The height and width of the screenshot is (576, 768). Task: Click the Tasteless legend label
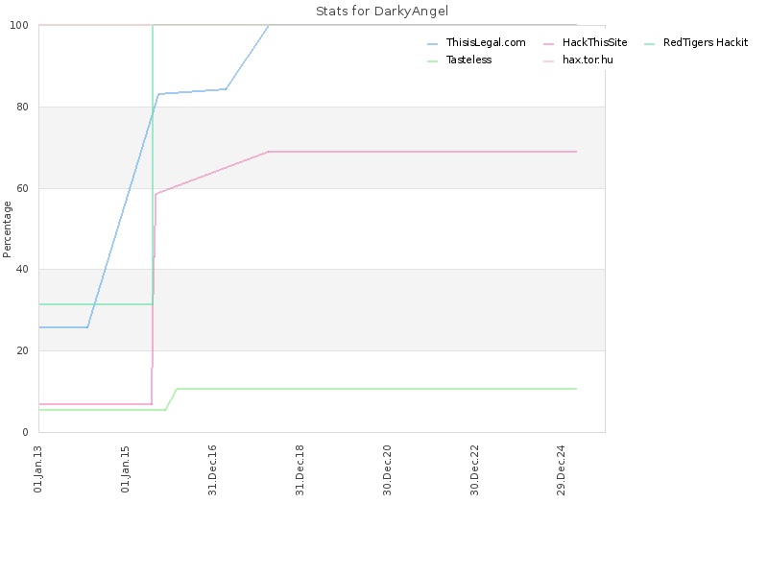click(468, 60)
